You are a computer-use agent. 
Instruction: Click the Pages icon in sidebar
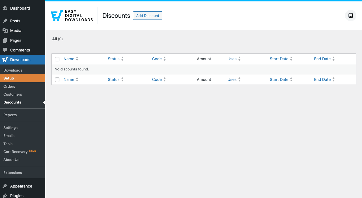[x=5, y=40]
